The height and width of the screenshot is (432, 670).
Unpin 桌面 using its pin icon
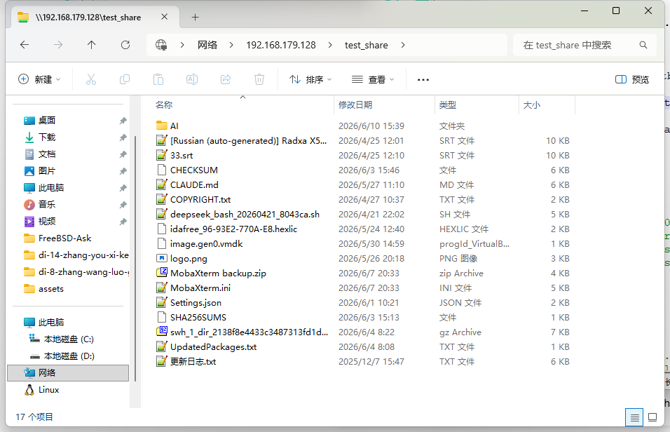point(123,121)
